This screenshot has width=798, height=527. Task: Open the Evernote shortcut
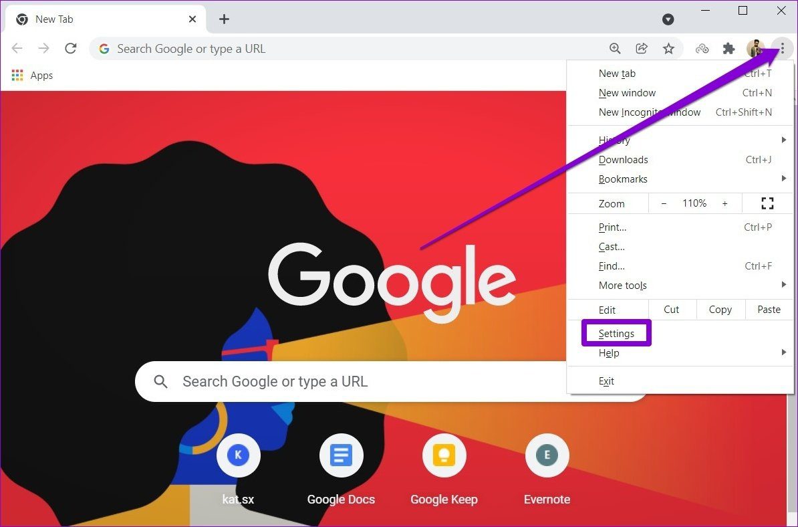tap(547, 470)
